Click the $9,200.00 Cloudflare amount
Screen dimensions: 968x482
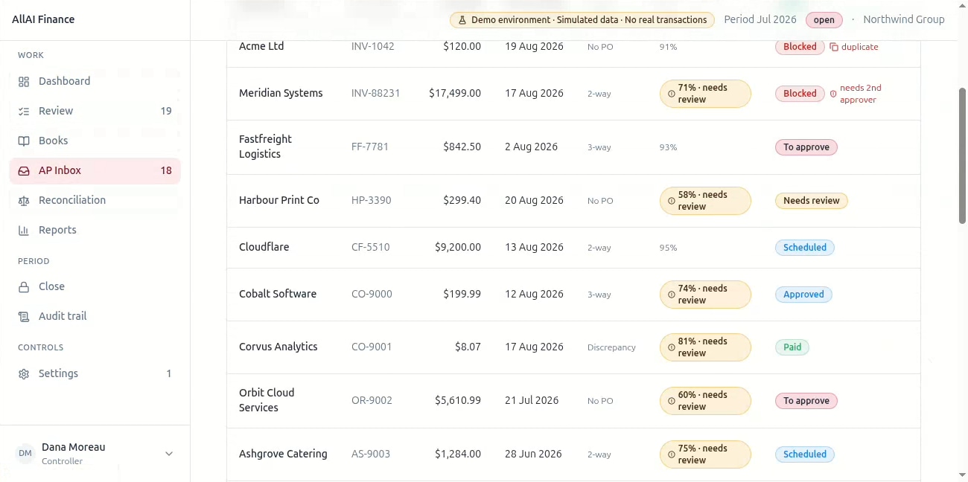(x=458, y=248)
